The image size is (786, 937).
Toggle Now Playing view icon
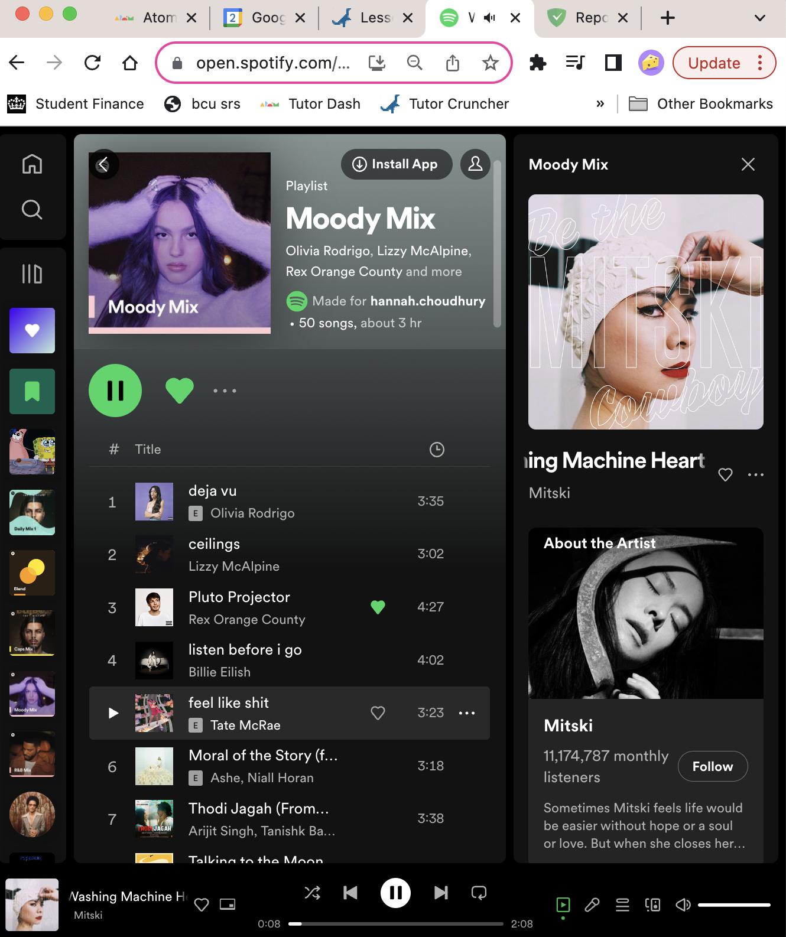pos(563,905)
